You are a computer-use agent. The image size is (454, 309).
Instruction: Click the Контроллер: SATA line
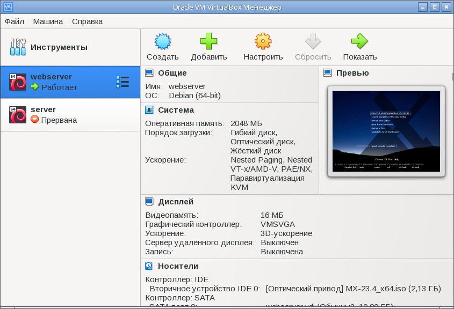(180, 298)
